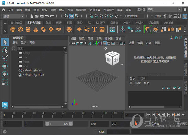Toggle resolution gate in viewport toolbar

(x=113, y=43)
